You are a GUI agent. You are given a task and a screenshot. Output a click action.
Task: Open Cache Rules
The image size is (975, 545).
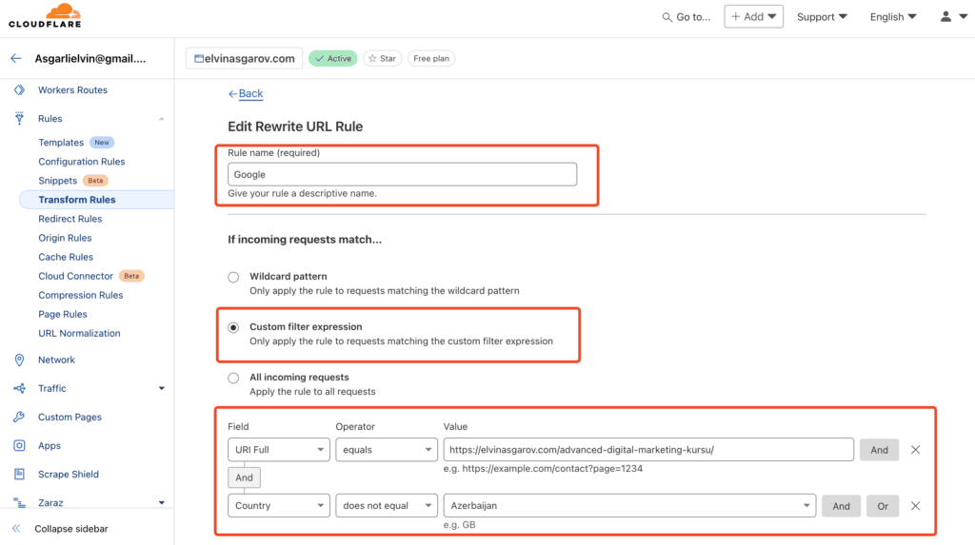(x=66, y=257)
